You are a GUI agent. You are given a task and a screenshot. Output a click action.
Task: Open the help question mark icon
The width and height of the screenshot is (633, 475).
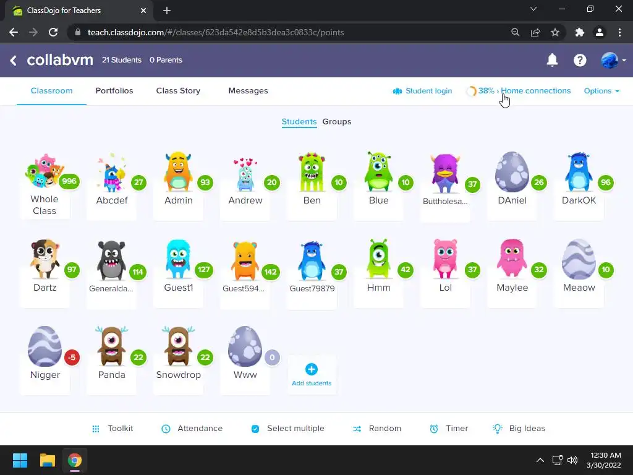coord(580,60)
